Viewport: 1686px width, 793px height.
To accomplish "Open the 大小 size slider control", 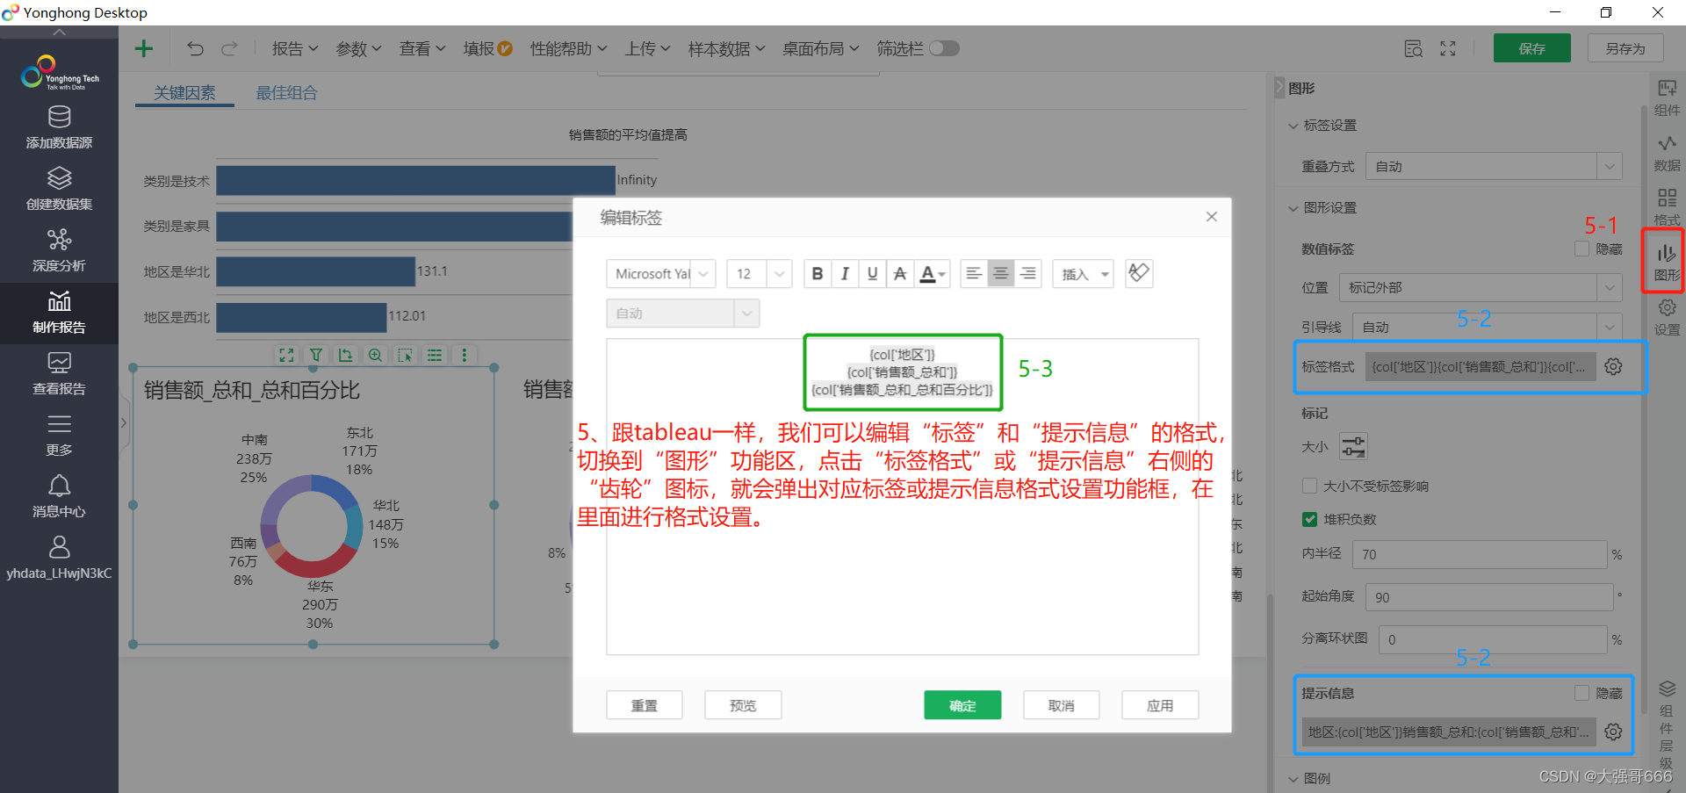I will point(1353,446).
